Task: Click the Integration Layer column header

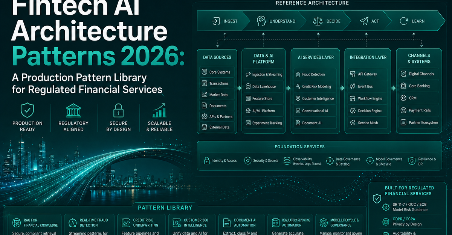Action: click(368, 57)
